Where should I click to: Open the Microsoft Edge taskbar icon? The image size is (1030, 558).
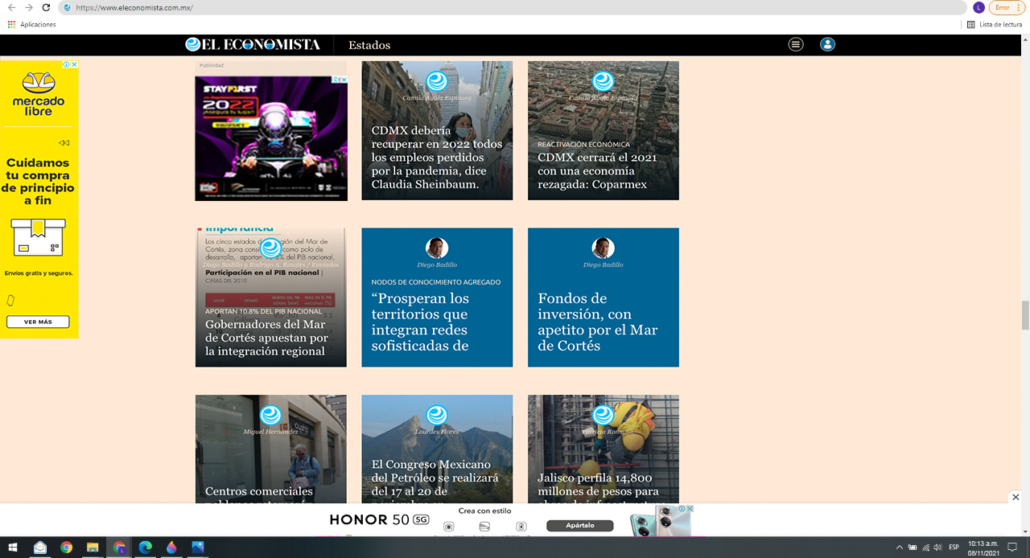[145, 548]
